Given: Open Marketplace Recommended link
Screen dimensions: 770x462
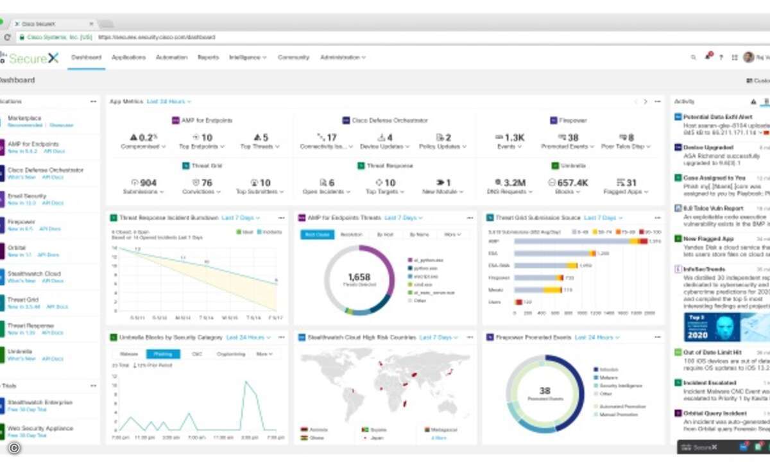Looking at the screenshot, I should point(25,125).
